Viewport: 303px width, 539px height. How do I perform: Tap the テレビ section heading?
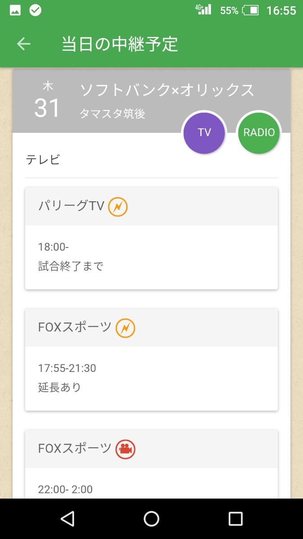click(x=43, y=159)
